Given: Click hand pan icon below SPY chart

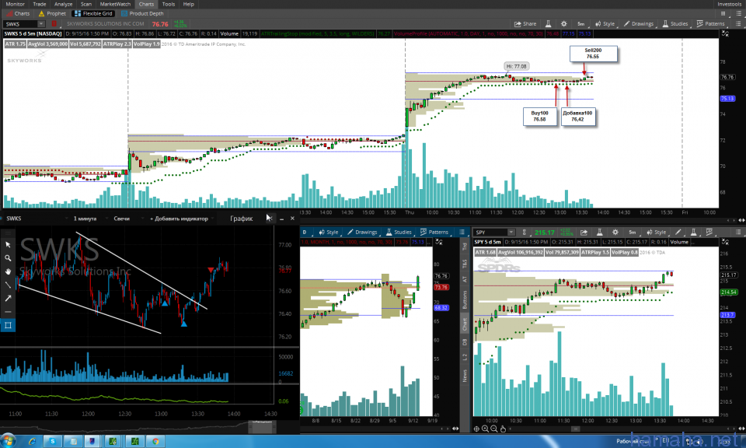Looking at the screenshot, I should [x=503, y=429].
